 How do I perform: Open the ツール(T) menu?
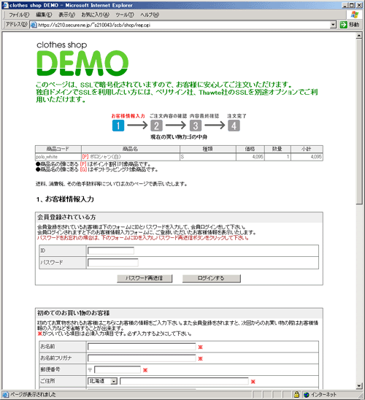tap(125, 15)
